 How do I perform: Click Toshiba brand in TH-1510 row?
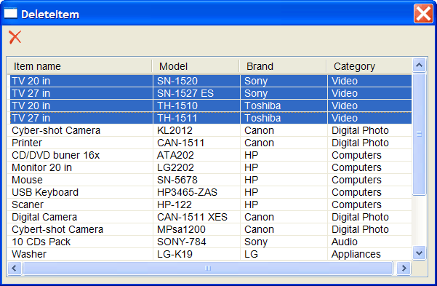(x=284, y=106)
